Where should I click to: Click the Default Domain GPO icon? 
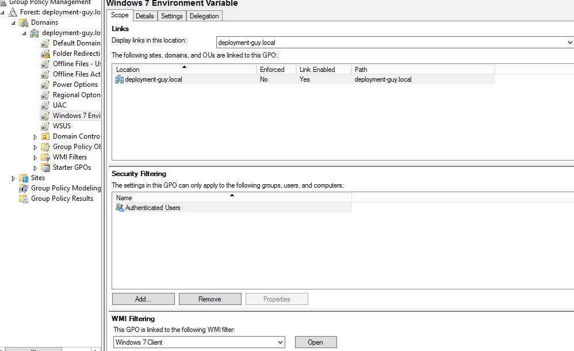(x=45, y=43)
